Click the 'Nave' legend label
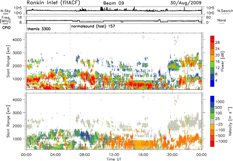This screenshot has width=233, height=161. pyautogui.click(x=222, y=20)
